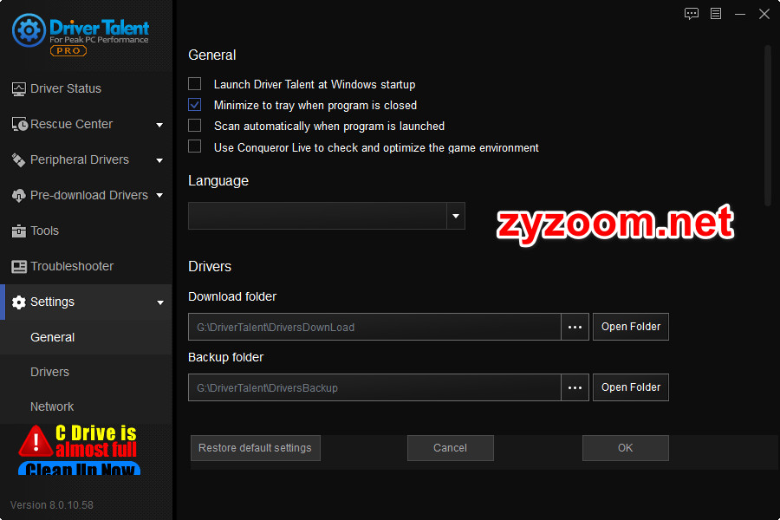The image size is (780, 520).
Task: Click the Troubleshooter icon
Action: (x=19, y=267)
